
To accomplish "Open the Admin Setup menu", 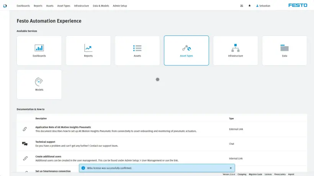I will (120, 6).
